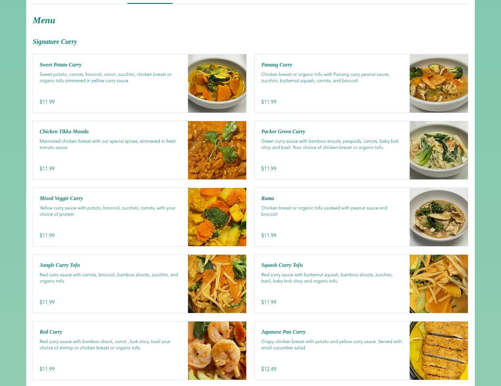View the Packer Green Curry image
Image resolution: width=501 pixels, height=386 pixels.
click(439, 150)
